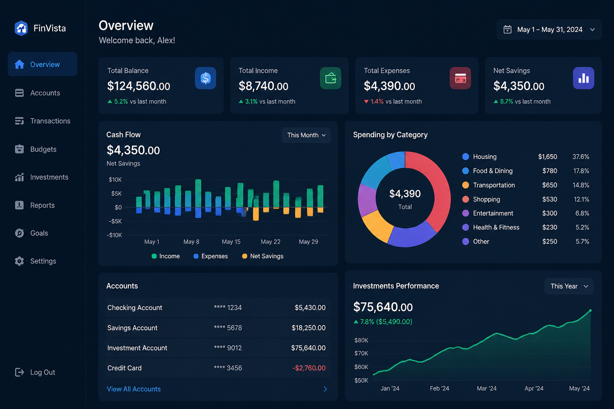Click the Transactions sidebar icon
This screenshot has width=614, height=409.
(19, 121)
